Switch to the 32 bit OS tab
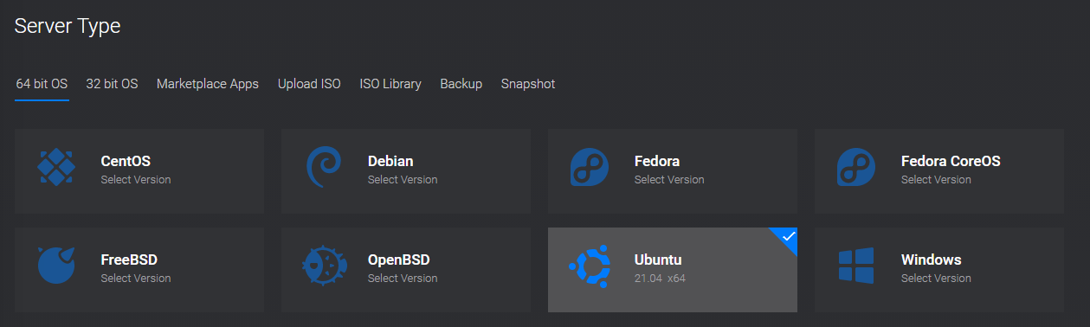Viewport: 1090px width, 327px height. (x=112, y=84)
